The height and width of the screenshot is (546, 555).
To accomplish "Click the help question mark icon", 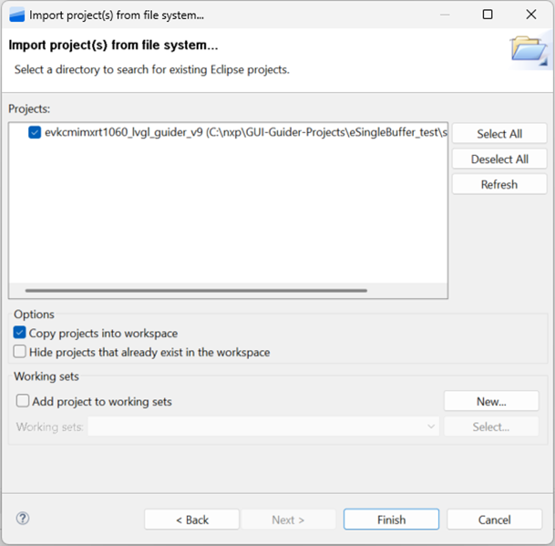I will pyautogui.click(x=23, y=519).
